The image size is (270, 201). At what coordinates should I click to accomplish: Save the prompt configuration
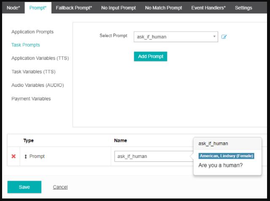click(x=24, y=187)
